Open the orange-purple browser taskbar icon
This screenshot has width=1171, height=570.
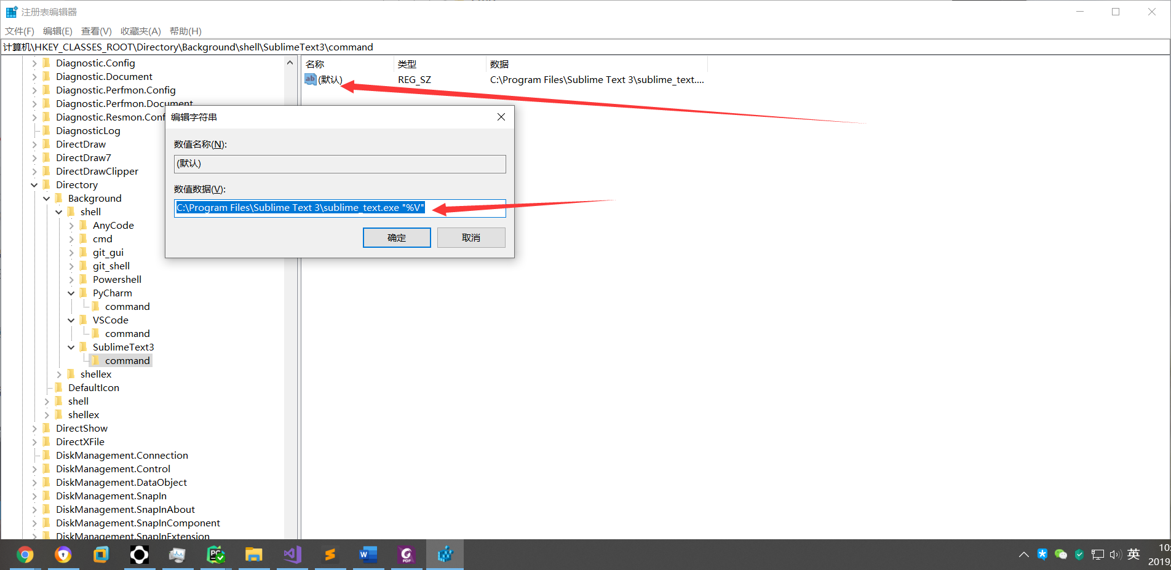63,555
